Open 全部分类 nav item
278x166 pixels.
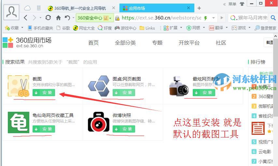(x=125, y=43)
